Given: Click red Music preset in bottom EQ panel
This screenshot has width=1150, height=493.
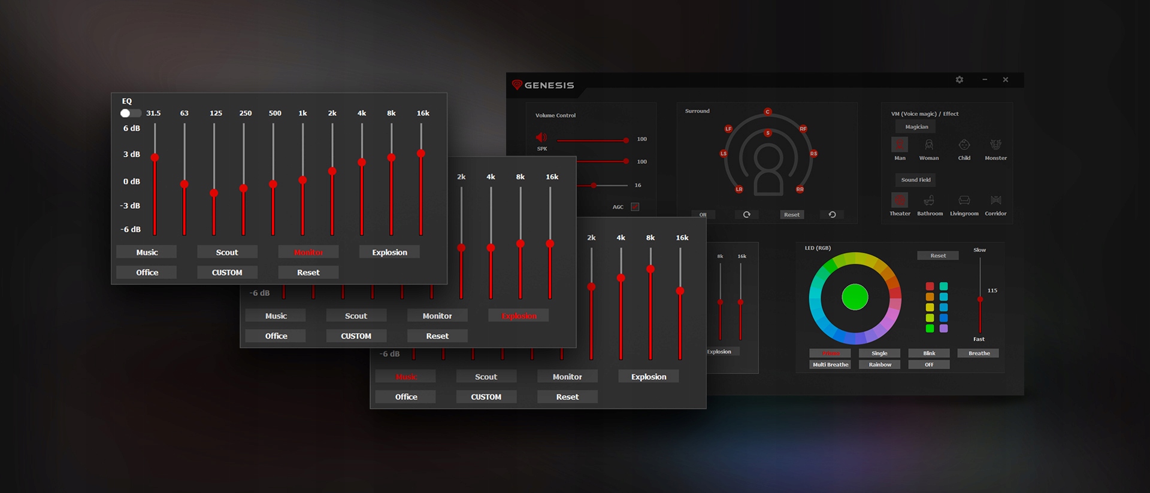Looking at the screenshot, I should pos(405,377).
